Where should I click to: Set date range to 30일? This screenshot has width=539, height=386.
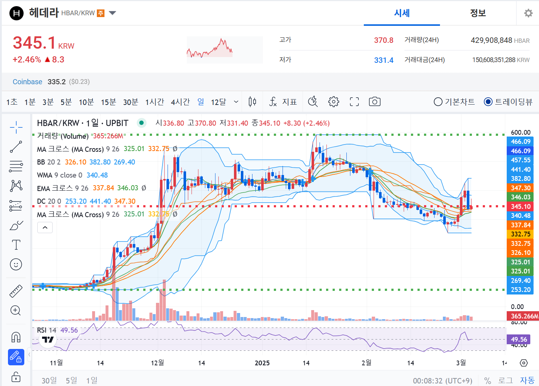coord(49,380)
